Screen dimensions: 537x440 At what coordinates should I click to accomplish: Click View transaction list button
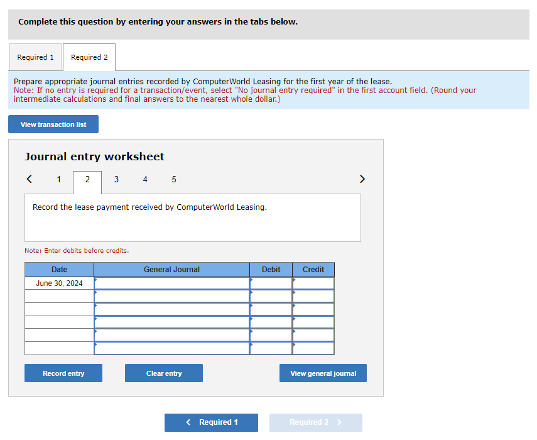(x=53, y=124)
